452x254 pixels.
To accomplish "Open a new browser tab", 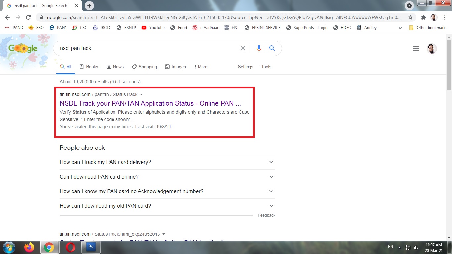I will pos(89,6).
